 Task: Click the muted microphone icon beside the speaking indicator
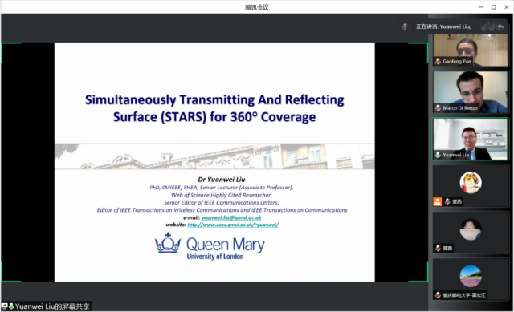pos(405,26)
